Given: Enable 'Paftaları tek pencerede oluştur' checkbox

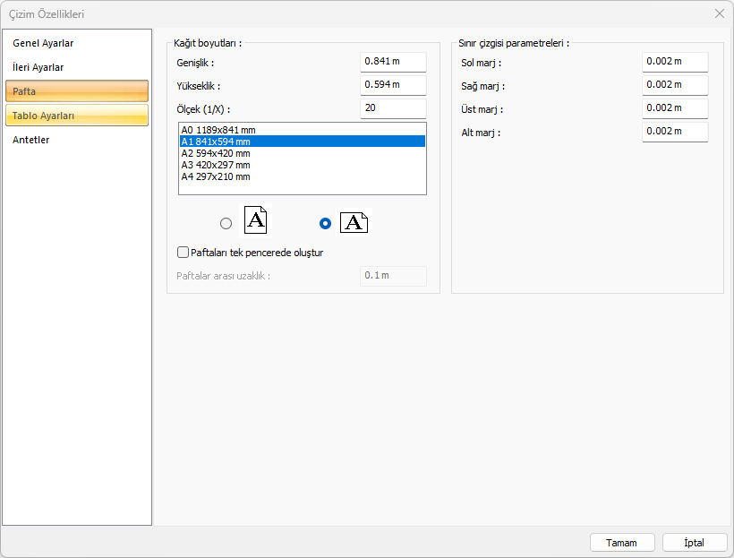Looking at the screenshot, I should pos(183,253).
